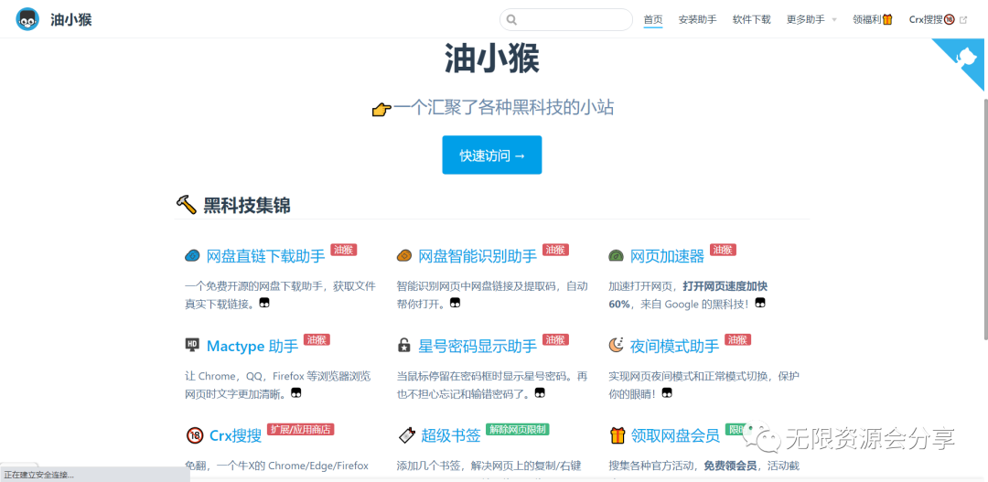The width and height of the screenshot is (988, 482).
Task: Click the 18 icon beside Crx搜搜 card title
Action: (194, 434)
